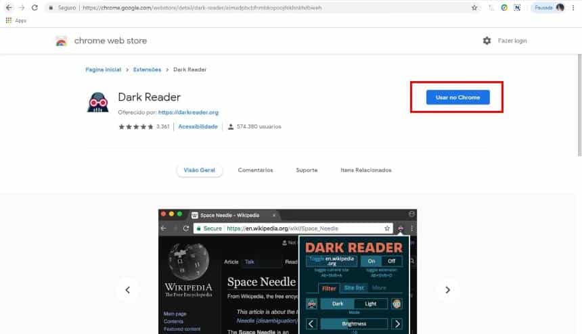The image size is (582, 334).
Task: Open settings gear in web store header
Action: click(x=487, y=41)
